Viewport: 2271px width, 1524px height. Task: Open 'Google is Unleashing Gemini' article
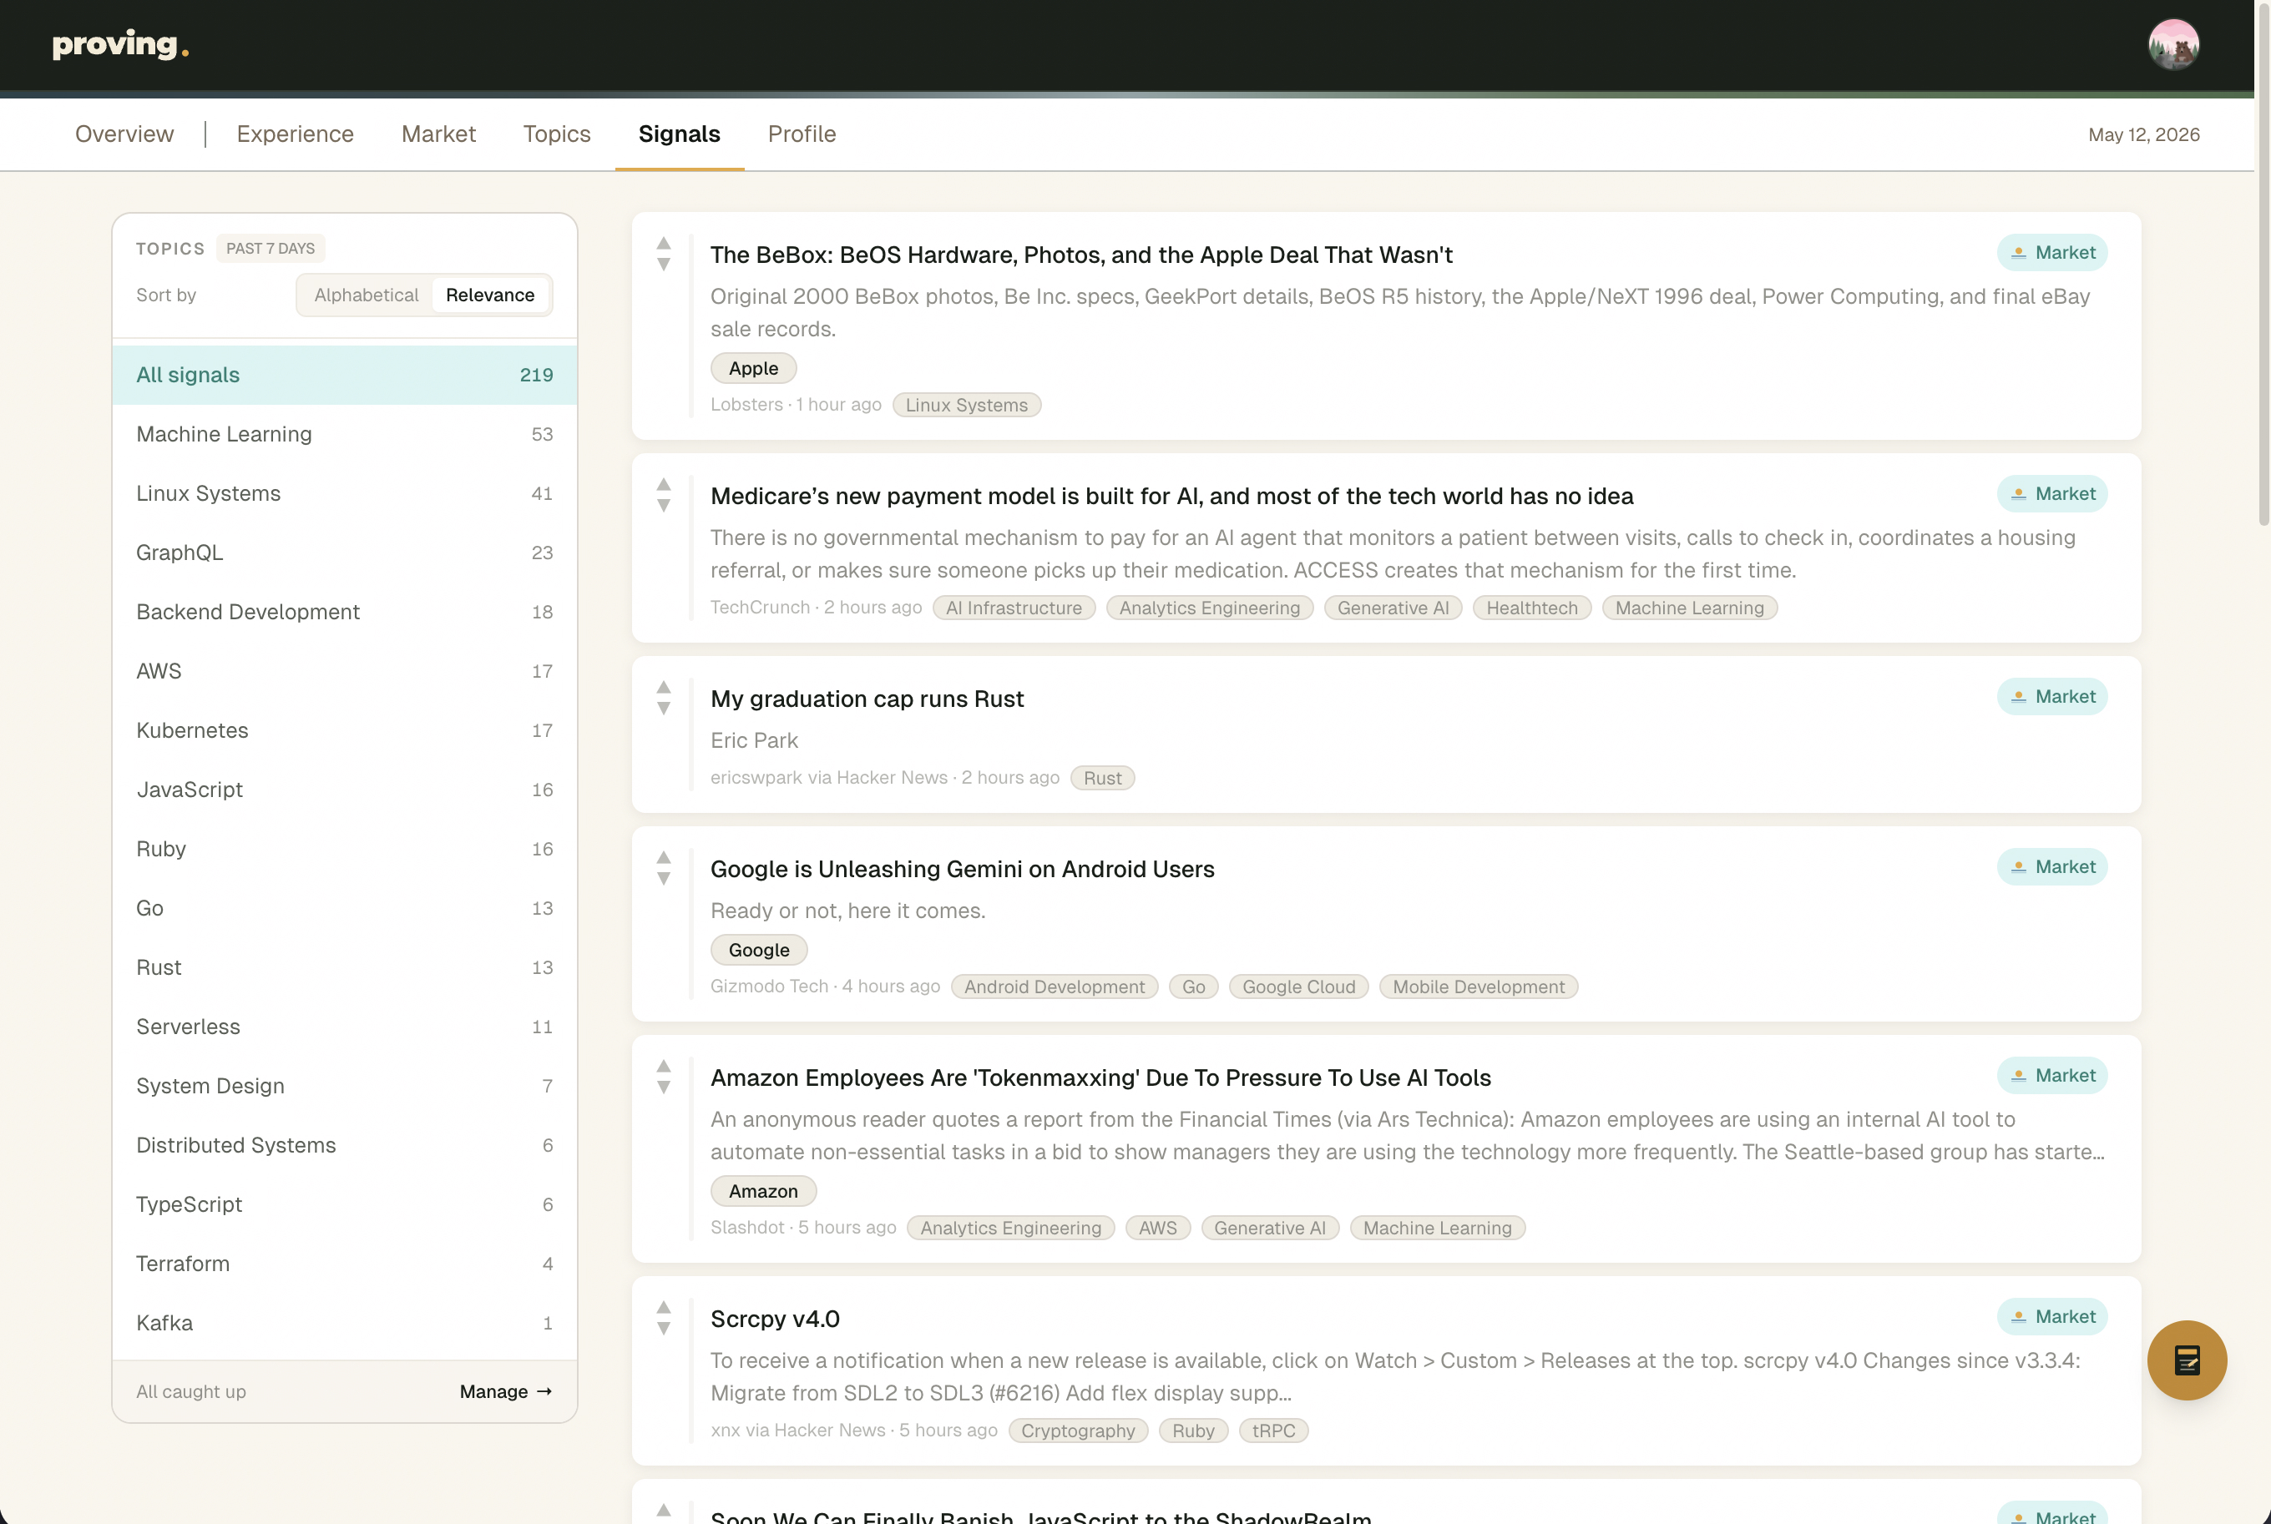click(963, 869)
